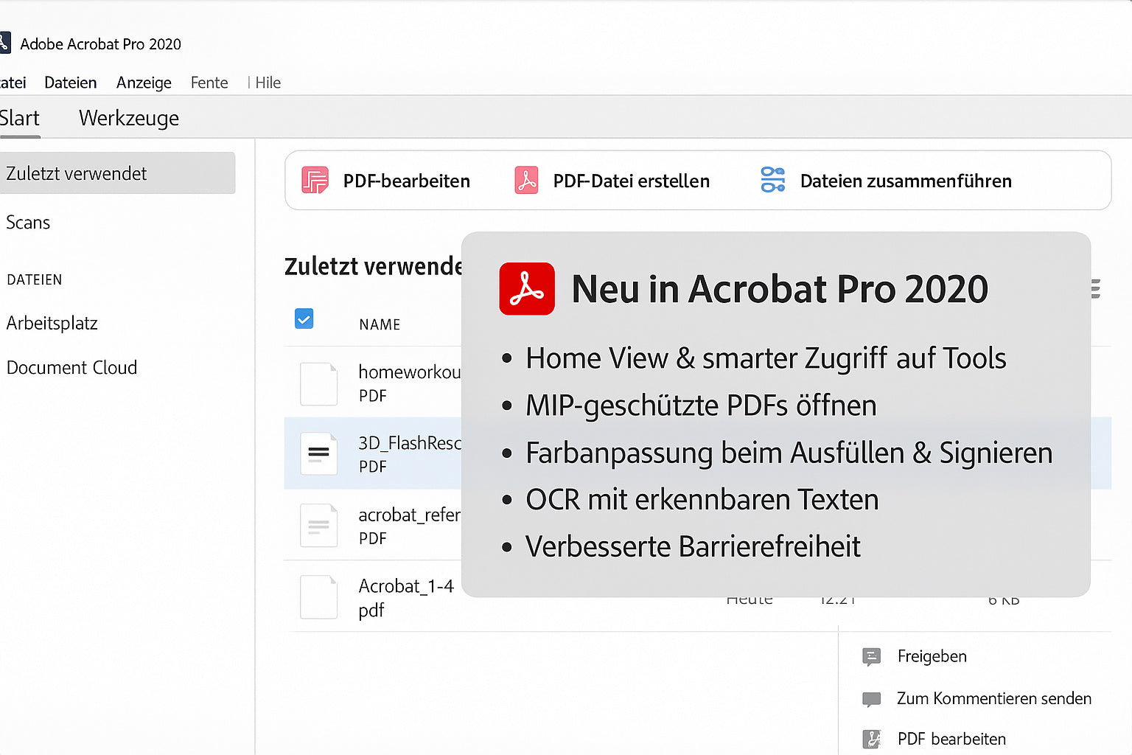
Task: Open the Dateien menu
Action: point(70,83)
